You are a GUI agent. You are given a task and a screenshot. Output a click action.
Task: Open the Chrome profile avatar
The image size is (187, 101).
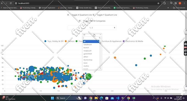click(x=180, y=3)
